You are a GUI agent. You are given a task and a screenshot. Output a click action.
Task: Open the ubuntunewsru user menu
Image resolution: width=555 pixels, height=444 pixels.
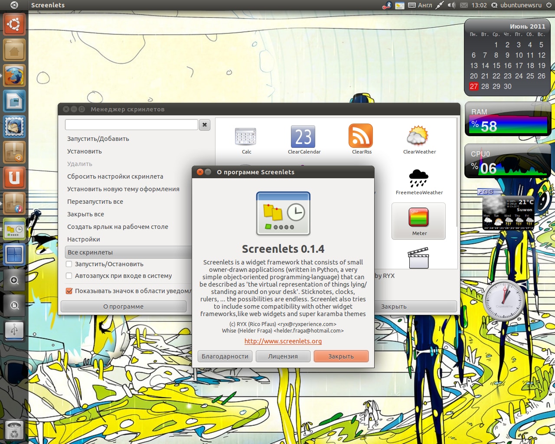(x=516, y=5)
